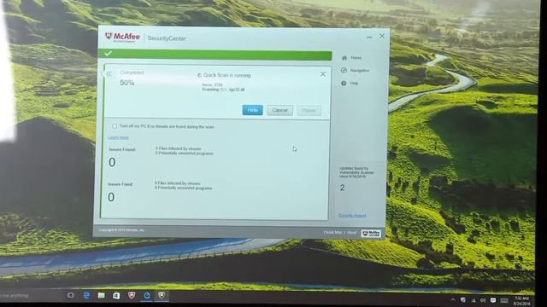This screenshot has width=547, height=307.
Task: Open the red McAfee taskbar shortcut
Action: click(132, 296)
